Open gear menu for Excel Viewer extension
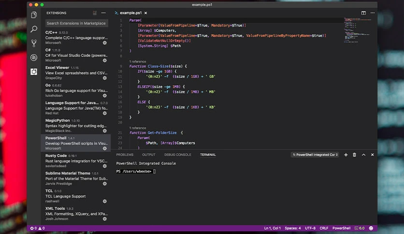Viewport: 404px width, 234px height. [105, 78]
